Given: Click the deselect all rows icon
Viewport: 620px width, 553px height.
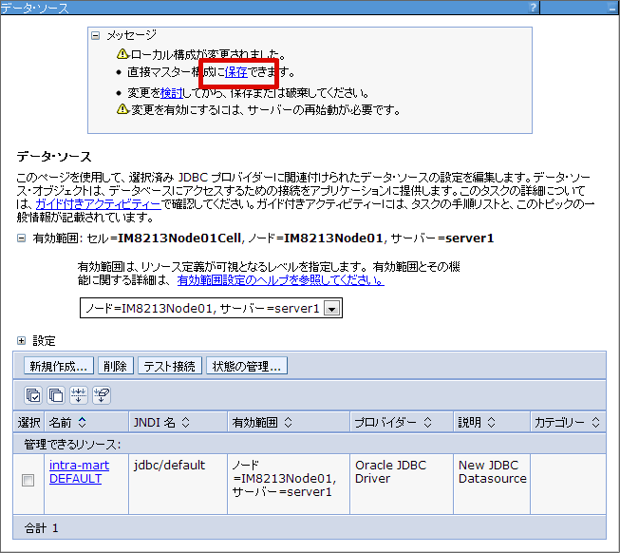Looking at the screenshot, I should (56, 395).
